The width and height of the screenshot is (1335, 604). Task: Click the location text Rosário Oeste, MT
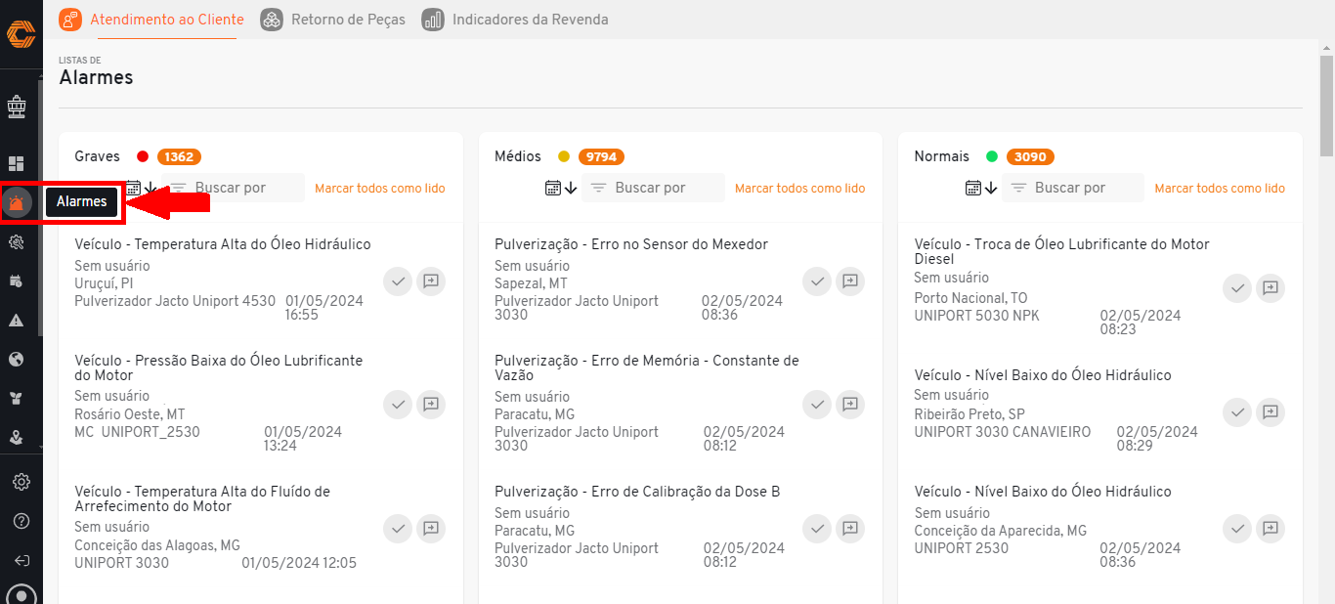point(130,414)
